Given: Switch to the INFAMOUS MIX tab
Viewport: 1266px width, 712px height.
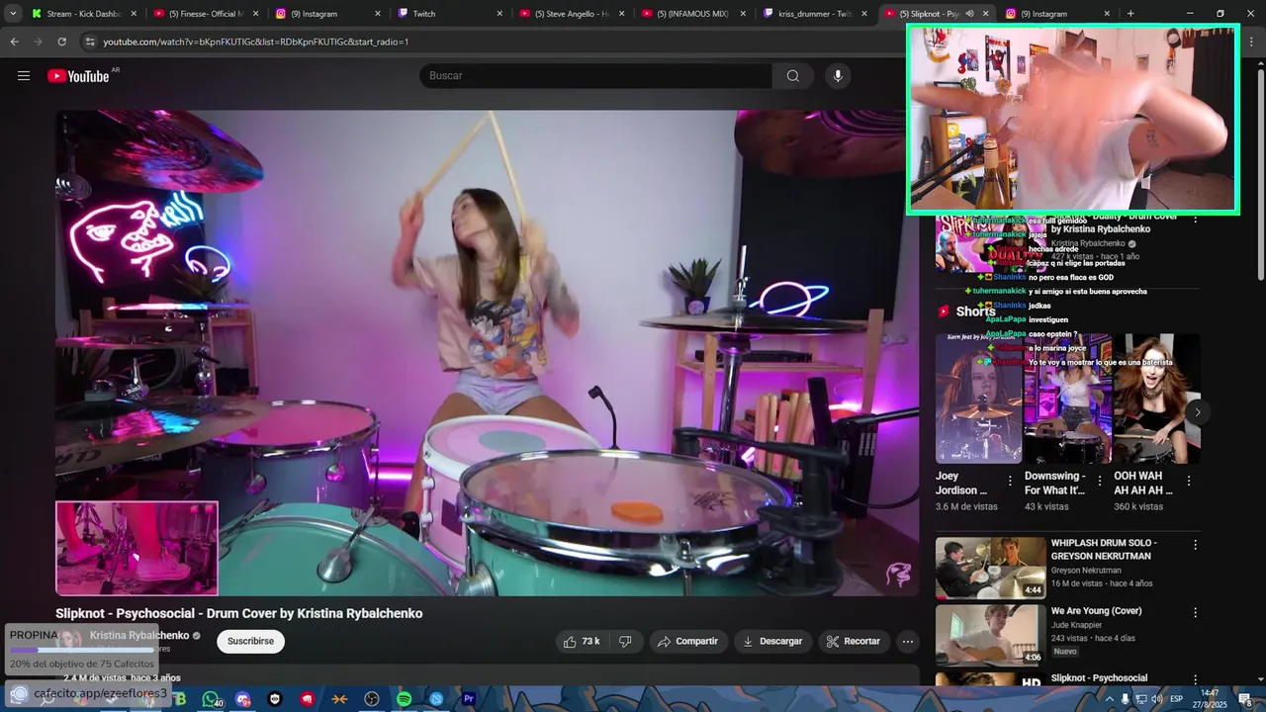Looking at the screenshot, I should point(695,14).
